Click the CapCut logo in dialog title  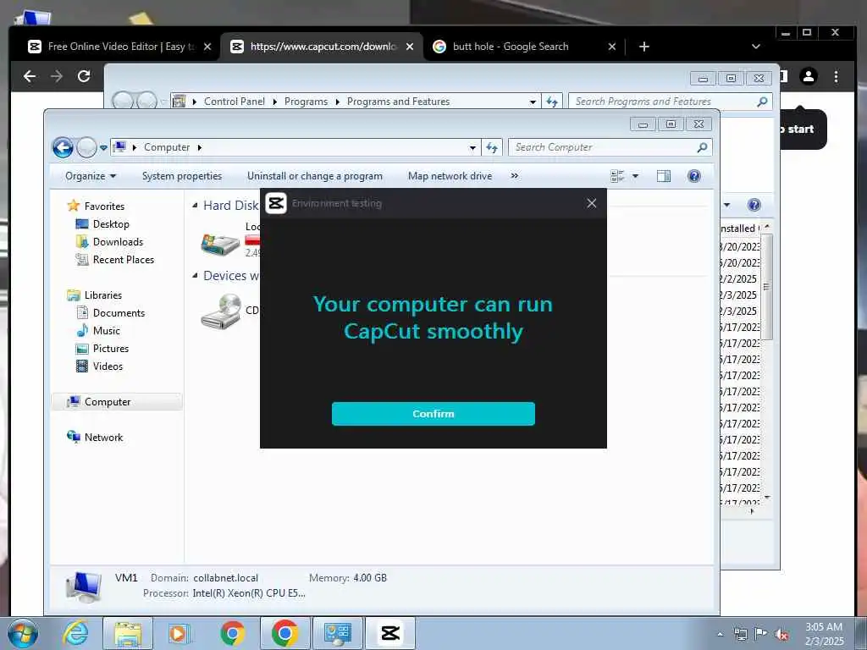click(276, 203)
